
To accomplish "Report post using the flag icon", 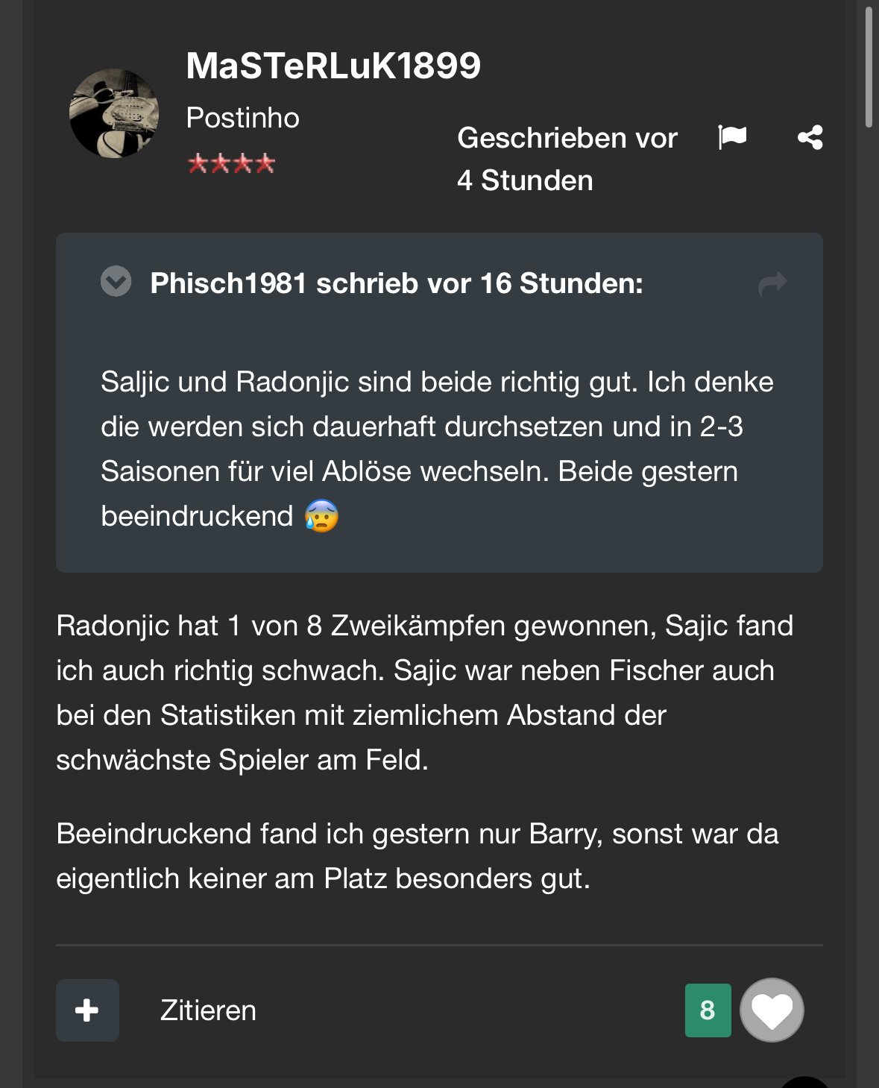I will [732, 137].
